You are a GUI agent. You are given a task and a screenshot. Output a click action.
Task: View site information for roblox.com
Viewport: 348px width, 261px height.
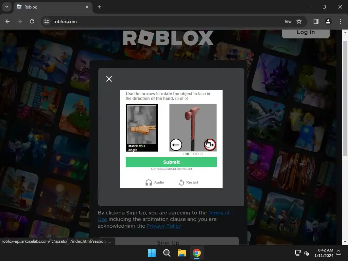tap(47, 21)
